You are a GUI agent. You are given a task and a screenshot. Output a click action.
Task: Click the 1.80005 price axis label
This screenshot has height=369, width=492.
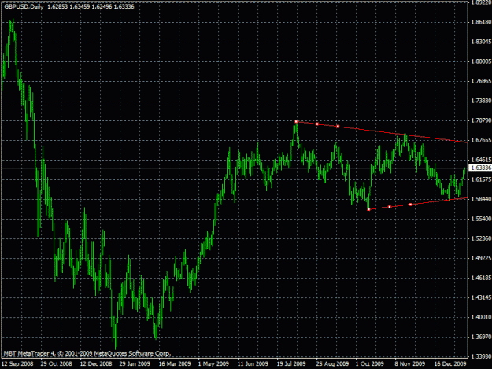[x=481, y=61]
